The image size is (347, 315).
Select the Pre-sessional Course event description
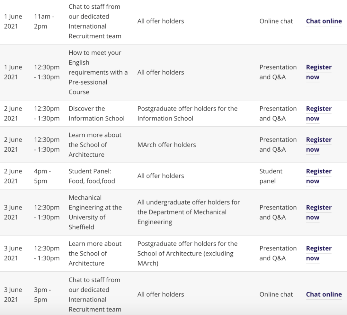coord(98,72)
